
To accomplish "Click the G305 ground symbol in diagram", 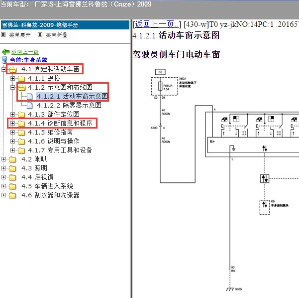I will (230, 289).
